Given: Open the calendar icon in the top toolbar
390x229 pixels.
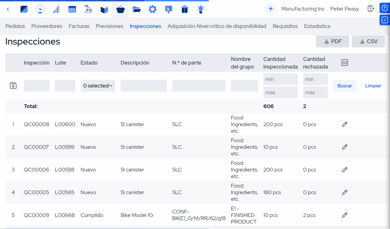Looking at the screenshot, I should point(72,9).
